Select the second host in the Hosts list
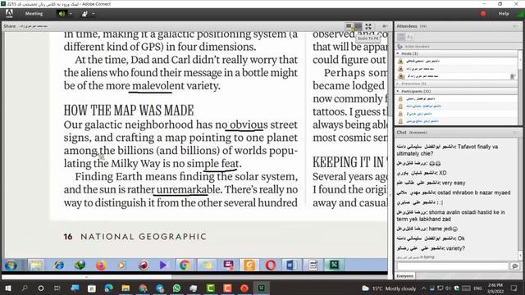The height and width of the screenshot is (295, 525). (x=456, y=69)
